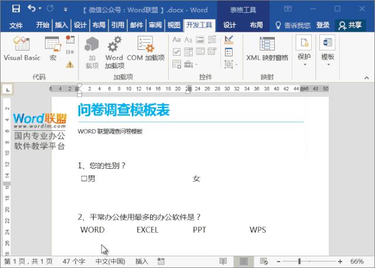The image size is (375, 268).
Task: Open control properties
Action: (229, 52)
